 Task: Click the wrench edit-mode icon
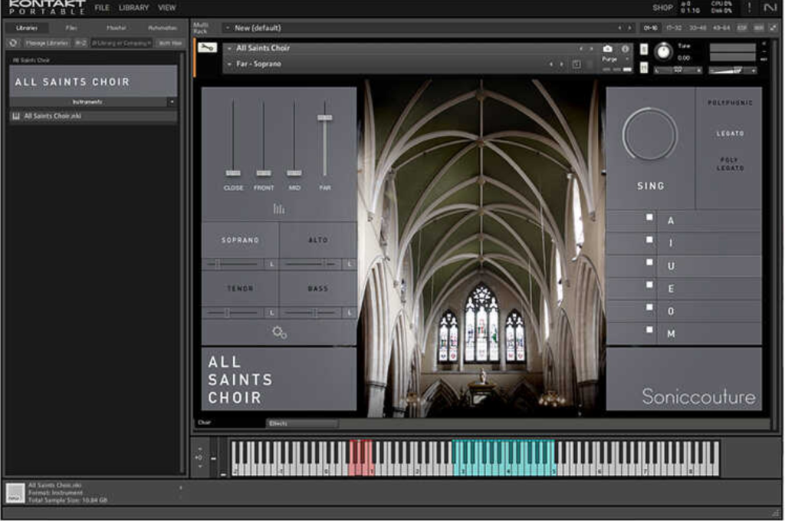tap(207, 48)
